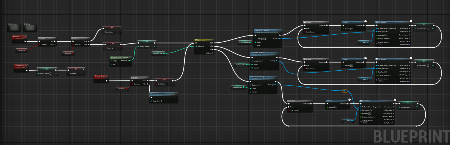Click the latent clock icon on lowest Delay
This screenshot has height=145, width=450.
pyautogui.click(x=349, y=100)
